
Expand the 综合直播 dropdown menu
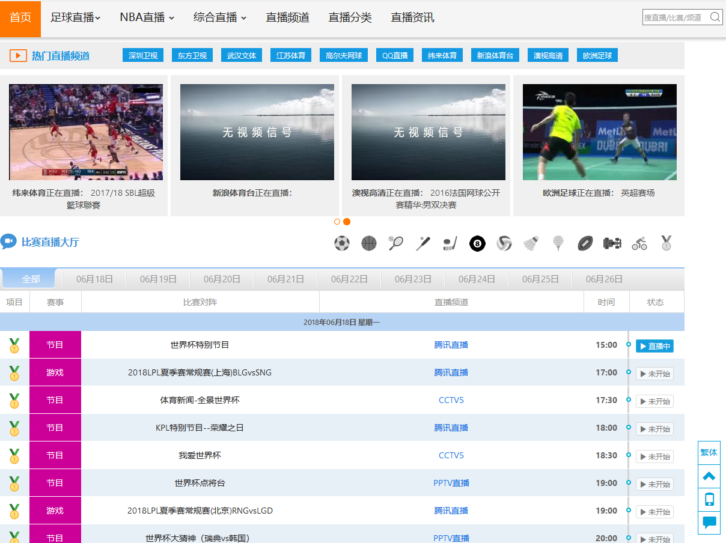coord(220,17)
